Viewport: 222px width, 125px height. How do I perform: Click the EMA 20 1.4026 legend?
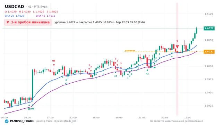pyautogui.click(x=15, y=16)
